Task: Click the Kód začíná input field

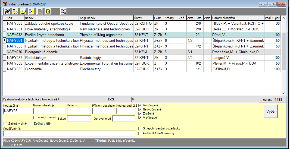Action: tap(17, 111)
